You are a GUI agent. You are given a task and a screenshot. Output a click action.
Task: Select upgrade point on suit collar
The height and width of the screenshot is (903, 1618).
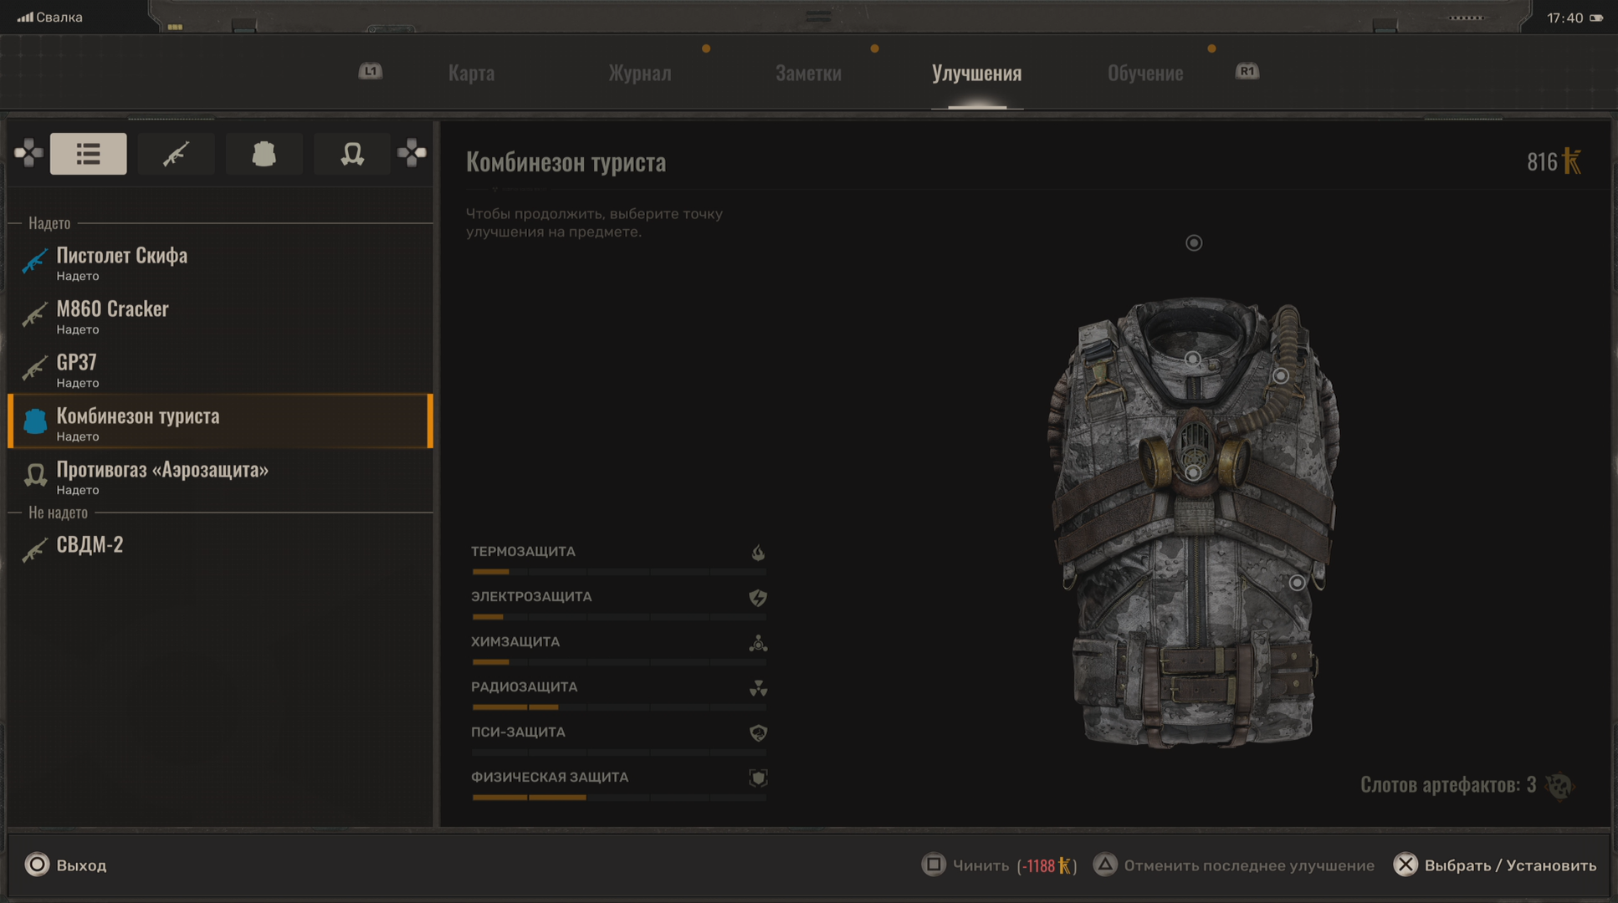click(x=1193, y=360)
